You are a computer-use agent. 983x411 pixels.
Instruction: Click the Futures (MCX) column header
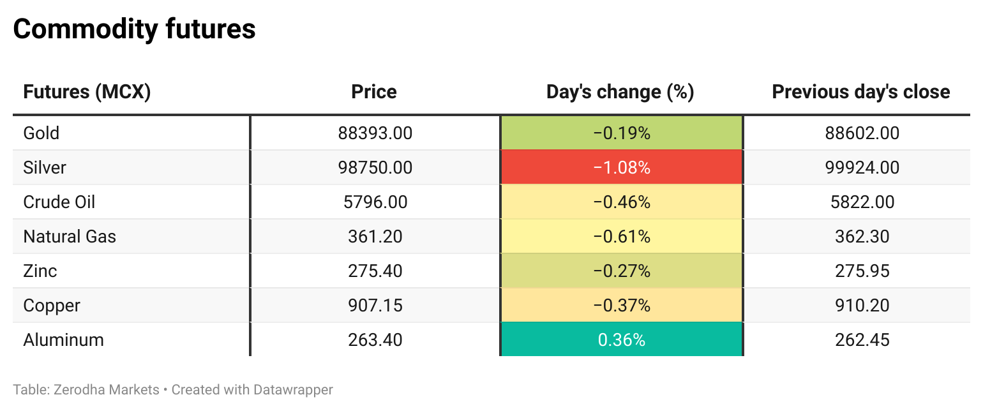coord(87,92)
